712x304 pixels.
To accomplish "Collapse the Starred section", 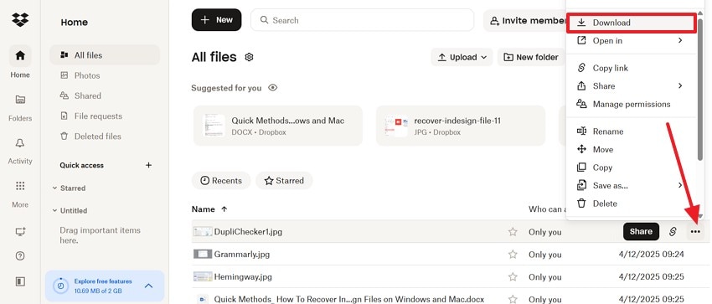I will 54,188.
